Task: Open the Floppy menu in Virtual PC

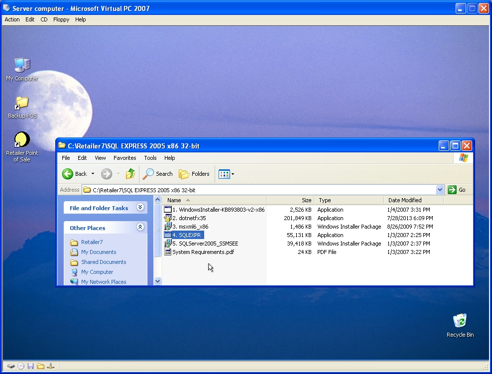Action: (61, 19)
